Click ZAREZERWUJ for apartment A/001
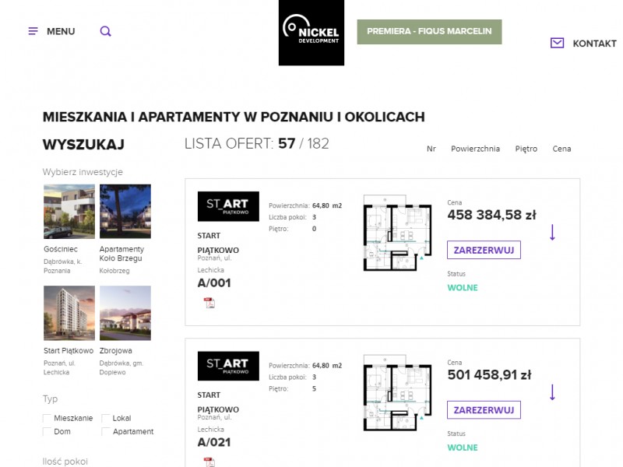 point(484,250)
